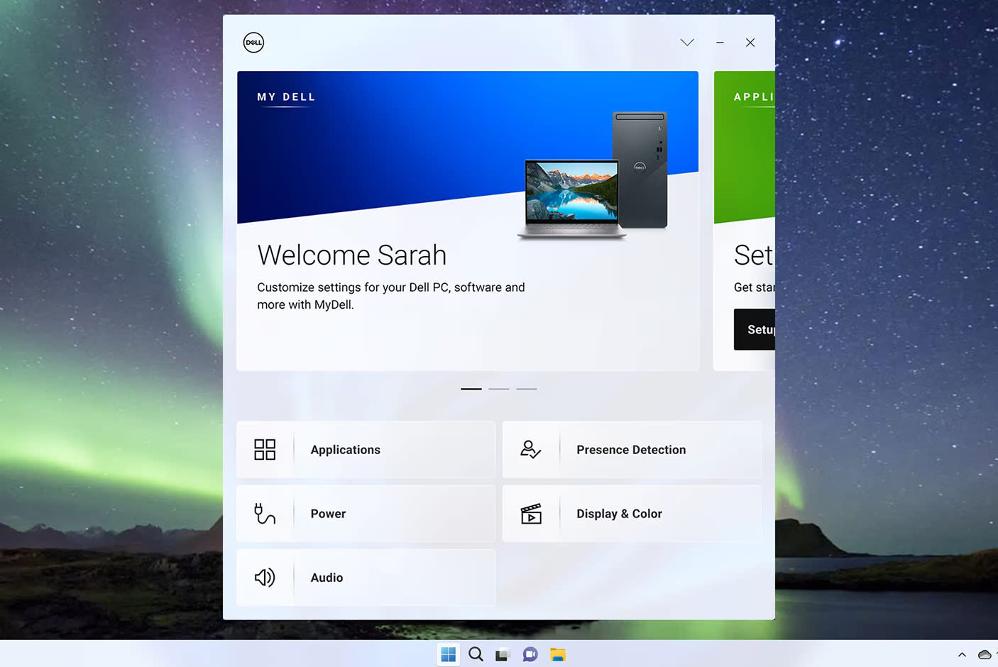Open the Start menu

[448, 654]
